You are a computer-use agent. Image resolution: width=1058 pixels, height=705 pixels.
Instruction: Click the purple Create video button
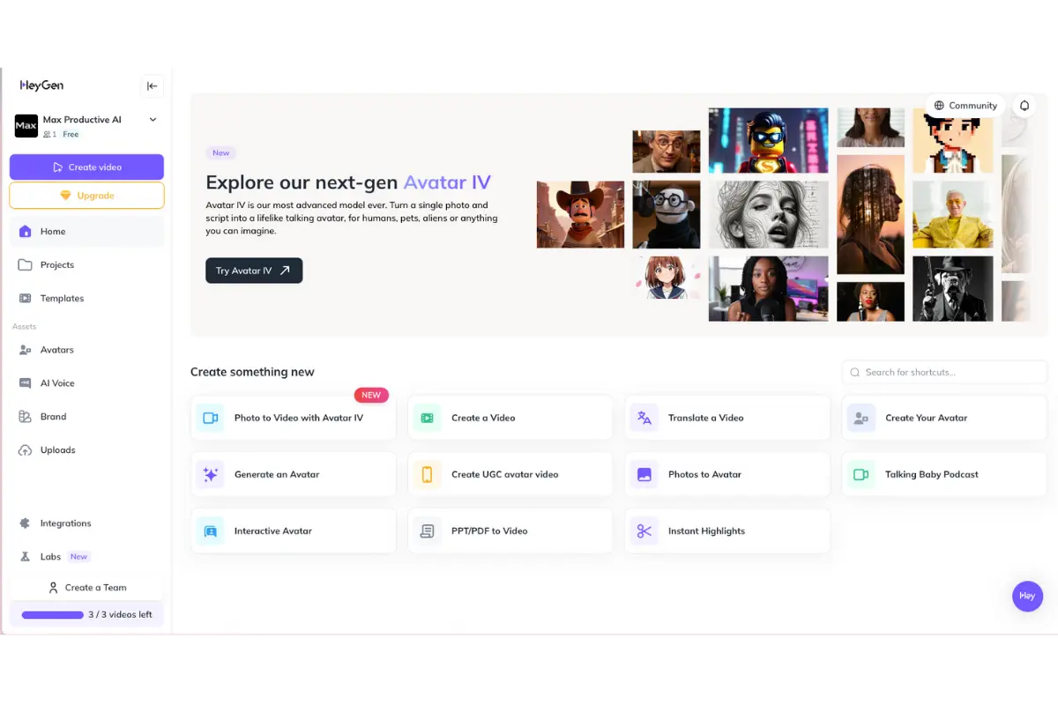tap(86, 167)
